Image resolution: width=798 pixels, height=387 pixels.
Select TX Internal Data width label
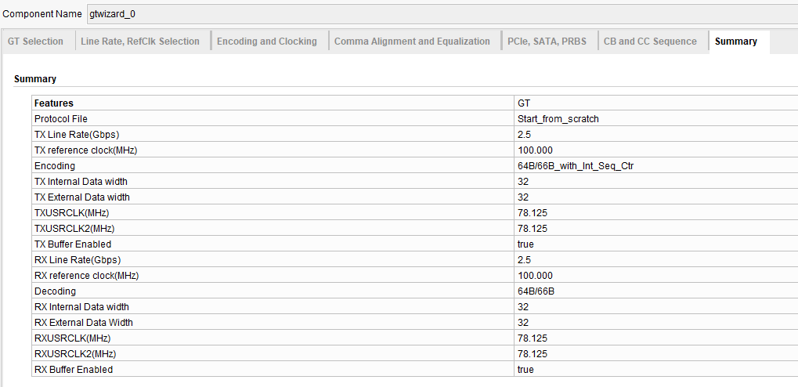[x=81, y=182]
